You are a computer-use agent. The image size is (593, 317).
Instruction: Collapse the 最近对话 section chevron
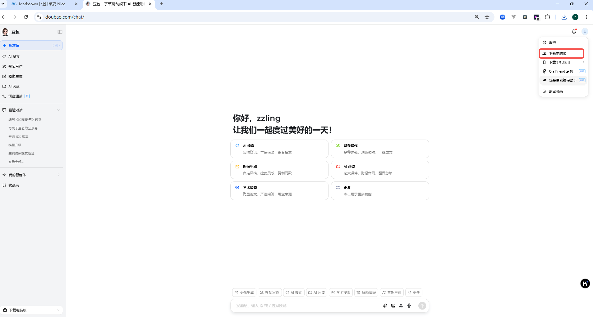point(58,110)
